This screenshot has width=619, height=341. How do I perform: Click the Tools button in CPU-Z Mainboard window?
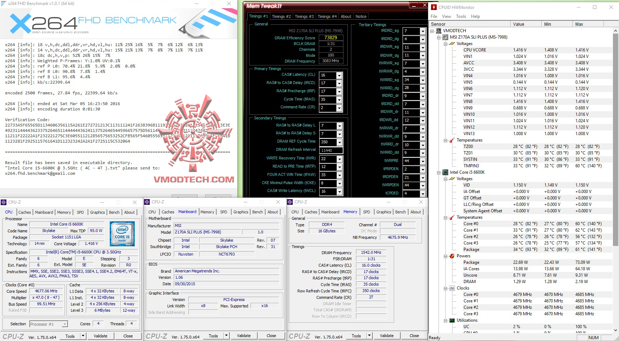213,336
